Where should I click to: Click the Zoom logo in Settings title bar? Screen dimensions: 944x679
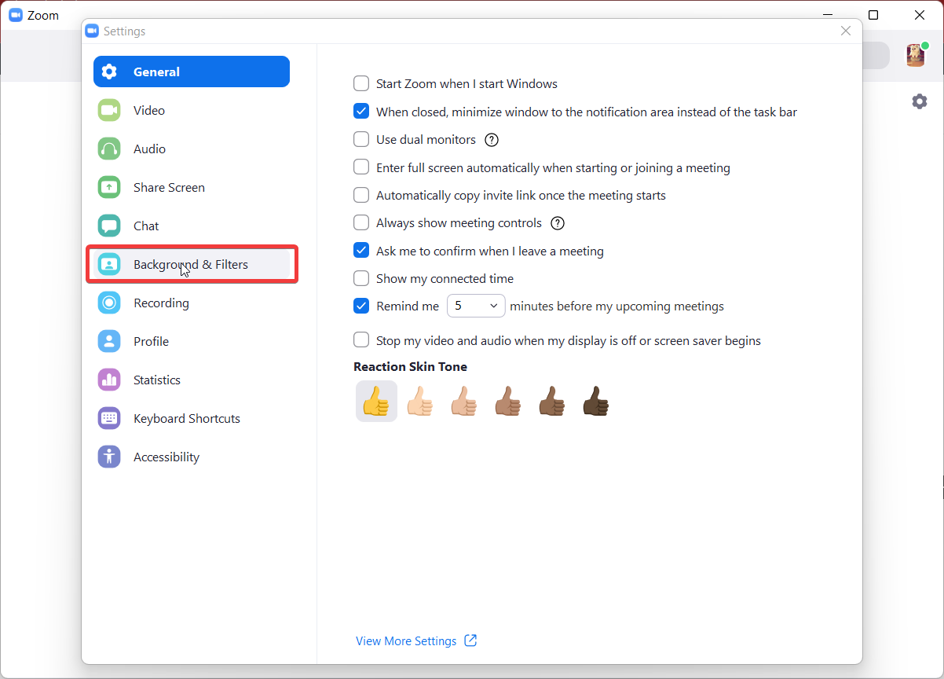click(92, 31)
